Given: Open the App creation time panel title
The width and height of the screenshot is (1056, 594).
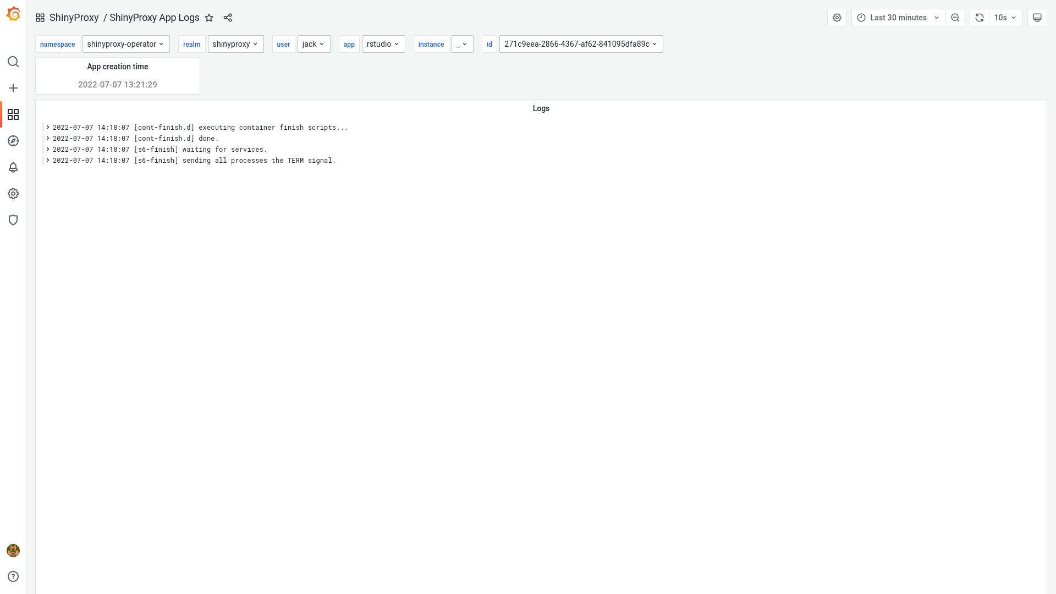Looking at the screenshot, I should tap(117, 67).
